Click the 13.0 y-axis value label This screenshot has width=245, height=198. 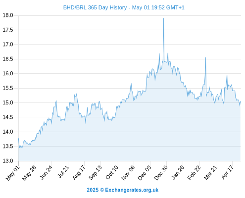[8, 161]
